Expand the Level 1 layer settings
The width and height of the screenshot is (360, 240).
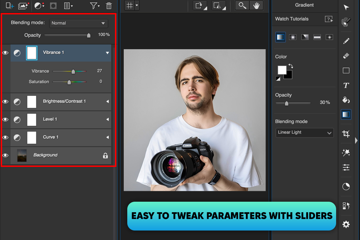(107, 119)
